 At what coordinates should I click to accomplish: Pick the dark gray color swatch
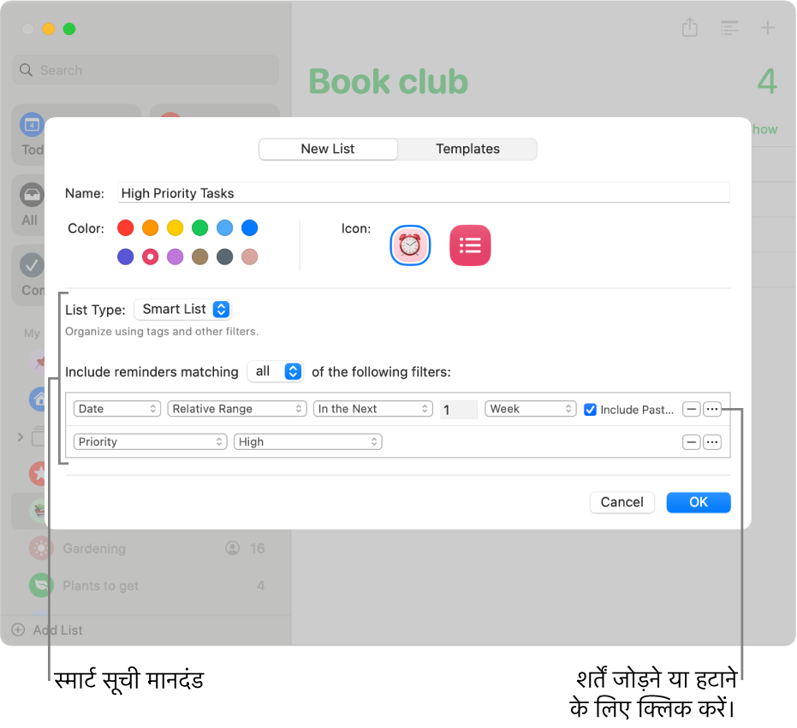pos(224,257)
